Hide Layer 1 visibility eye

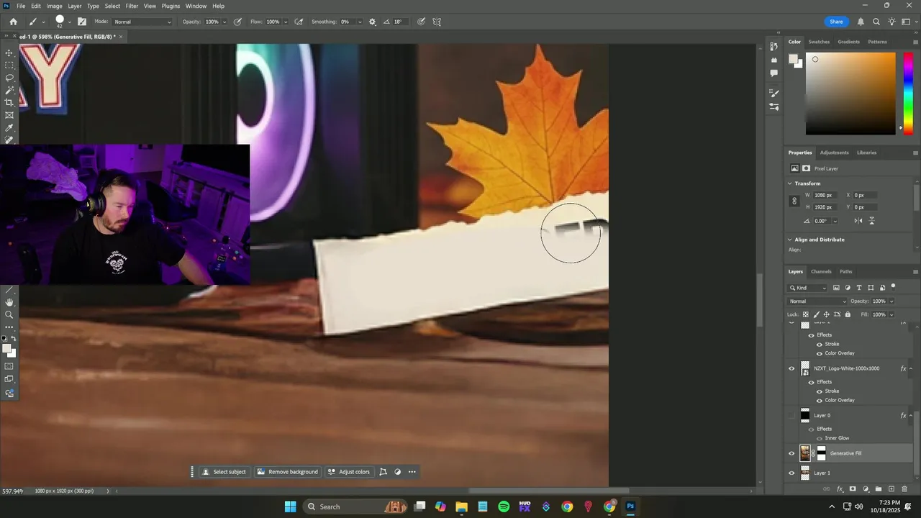pyautogui.click(x=791, y=473)
